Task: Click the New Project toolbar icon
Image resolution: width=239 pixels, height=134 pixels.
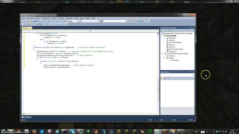Action: [x=24, y=21]
